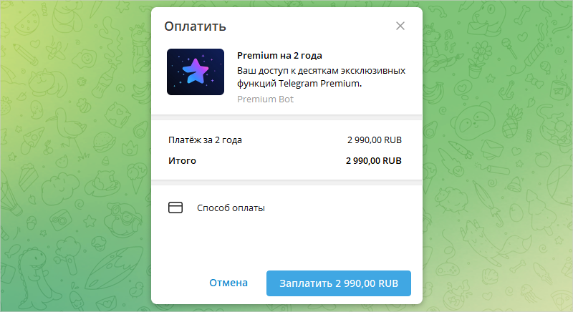Click the dinosaur doodle in the background
Image resolution: width=573 pixels, height=312 pixels.
[32, 272]
